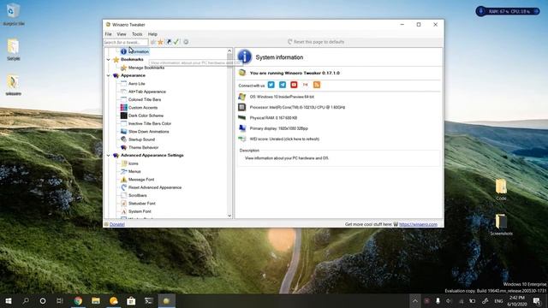Click the tree scrollbar up arrow
This screenshot has width=548, height=308.
click(x=229, y=51)
